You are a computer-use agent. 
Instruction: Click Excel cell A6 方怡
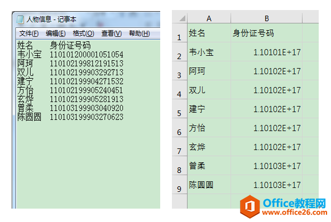point(209,128)
